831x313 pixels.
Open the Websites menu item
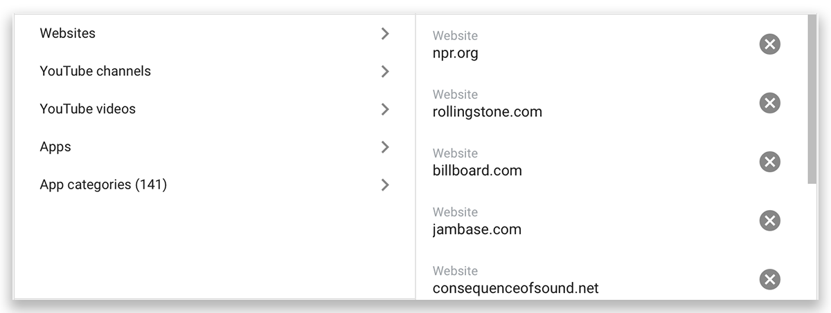tap(215, 33)
